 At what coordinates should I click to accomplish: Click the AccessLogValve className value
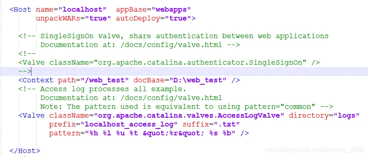point(189,115)
